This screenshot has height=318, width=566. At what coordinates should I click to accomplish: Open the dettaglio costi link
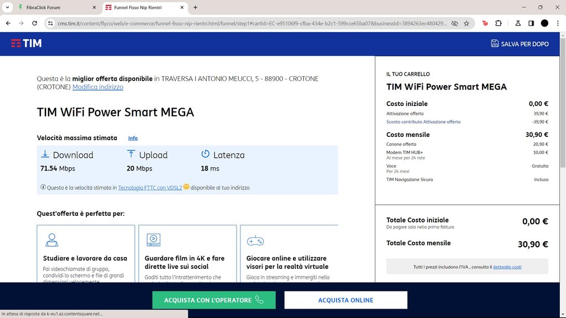[x=507, y=267]
